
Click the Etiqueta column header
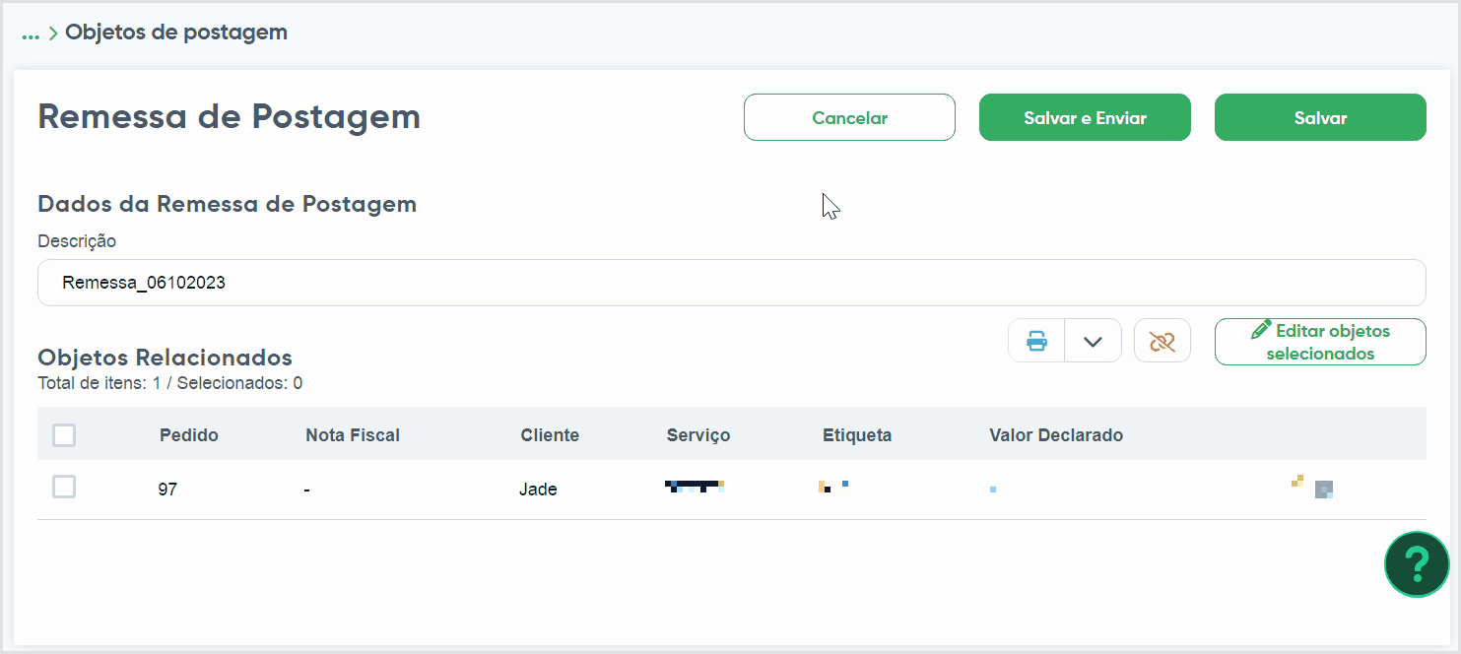[x=857, y=435]
